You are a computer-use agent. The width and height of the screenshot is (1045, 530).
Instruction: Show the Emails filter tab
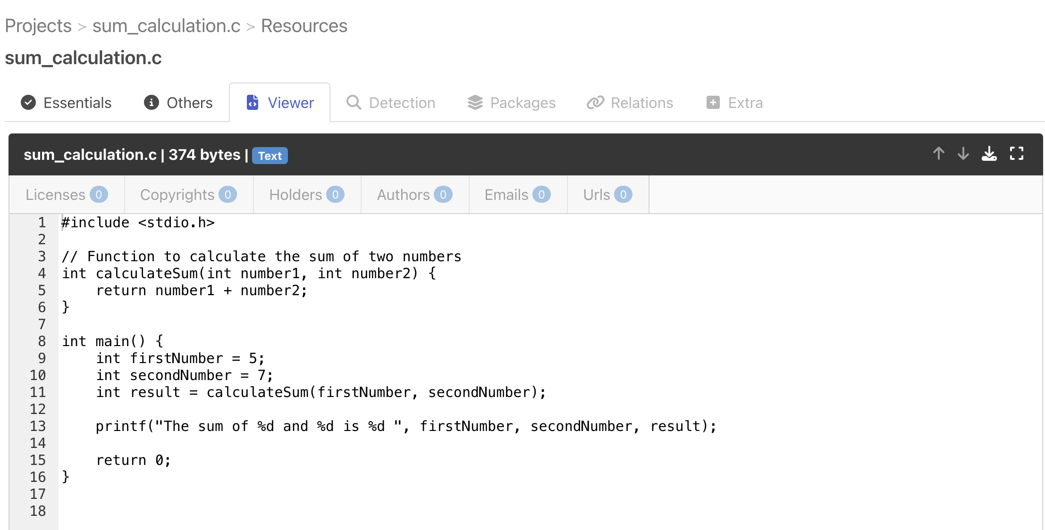coord(518,195)
